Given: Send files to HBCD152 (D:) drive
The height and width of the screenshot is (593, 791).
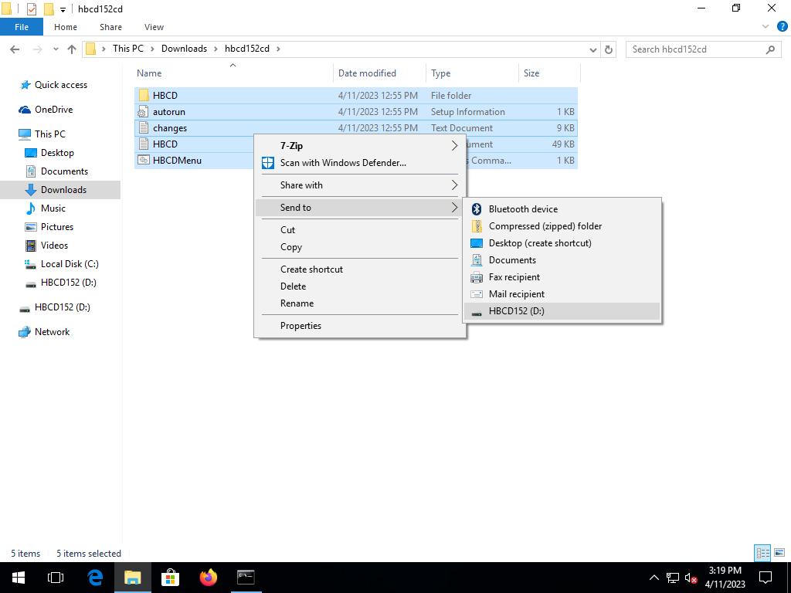Looking at the screenshot, I should click(x=516, y=311).
